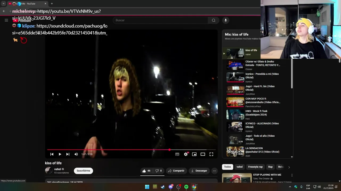Open OBS Studio from the taskbar
The width and height of the screenshot is (341, 191).
(178, 187)
